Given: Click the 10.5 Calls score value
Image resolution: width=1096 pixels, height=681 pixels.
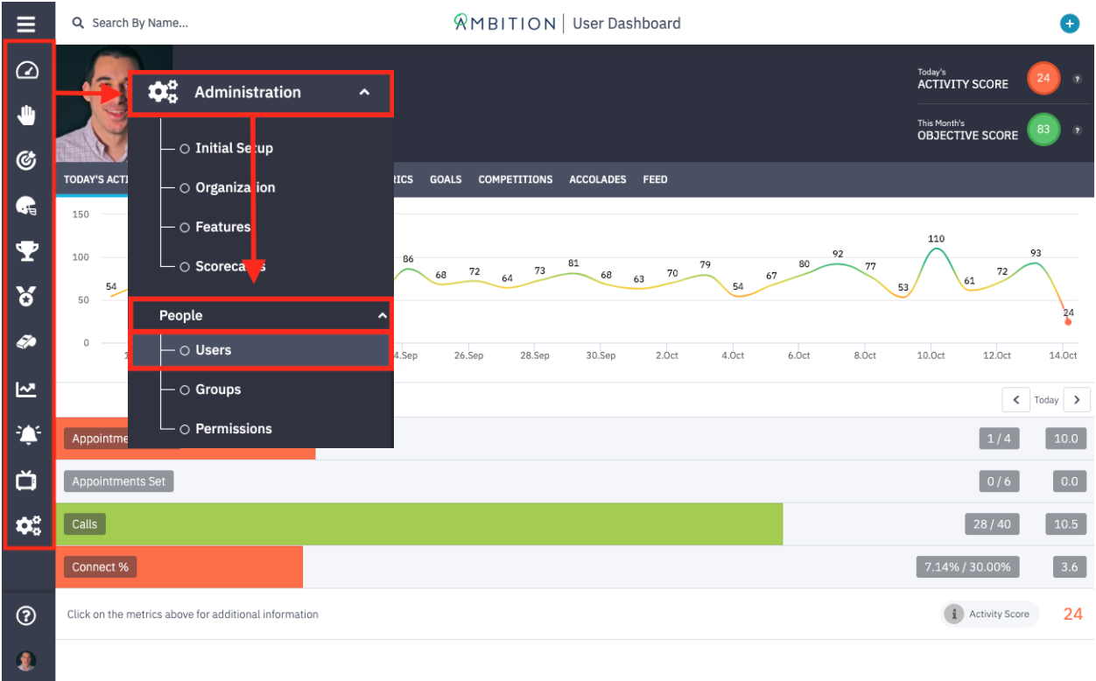Looking at the screenshot, I should (x=1065, y=524).
